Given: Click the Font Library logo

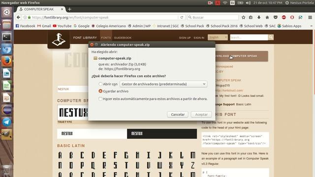Looking at the screenshot, I should (x=59, y=39).
